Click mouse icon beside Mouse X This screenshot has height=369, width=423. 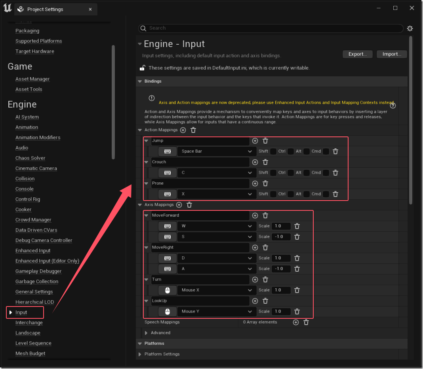pos(167,290)
